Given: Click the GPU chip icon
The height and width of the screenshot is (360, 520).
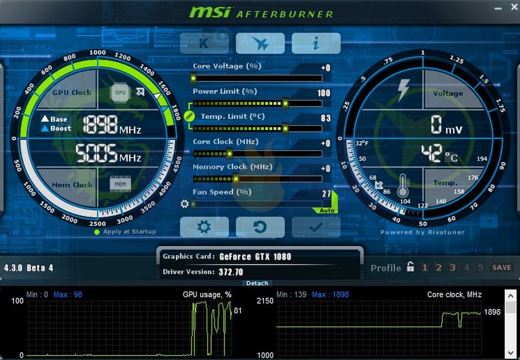Looking at the screenshot, I should point(120,93).
